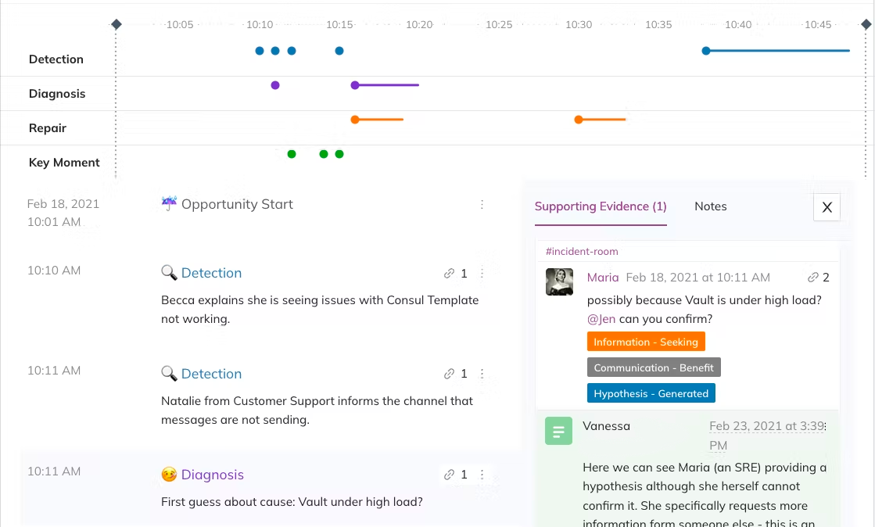Select second blue Detection dot at 10:11
The image size is (875, 527).
275,51
